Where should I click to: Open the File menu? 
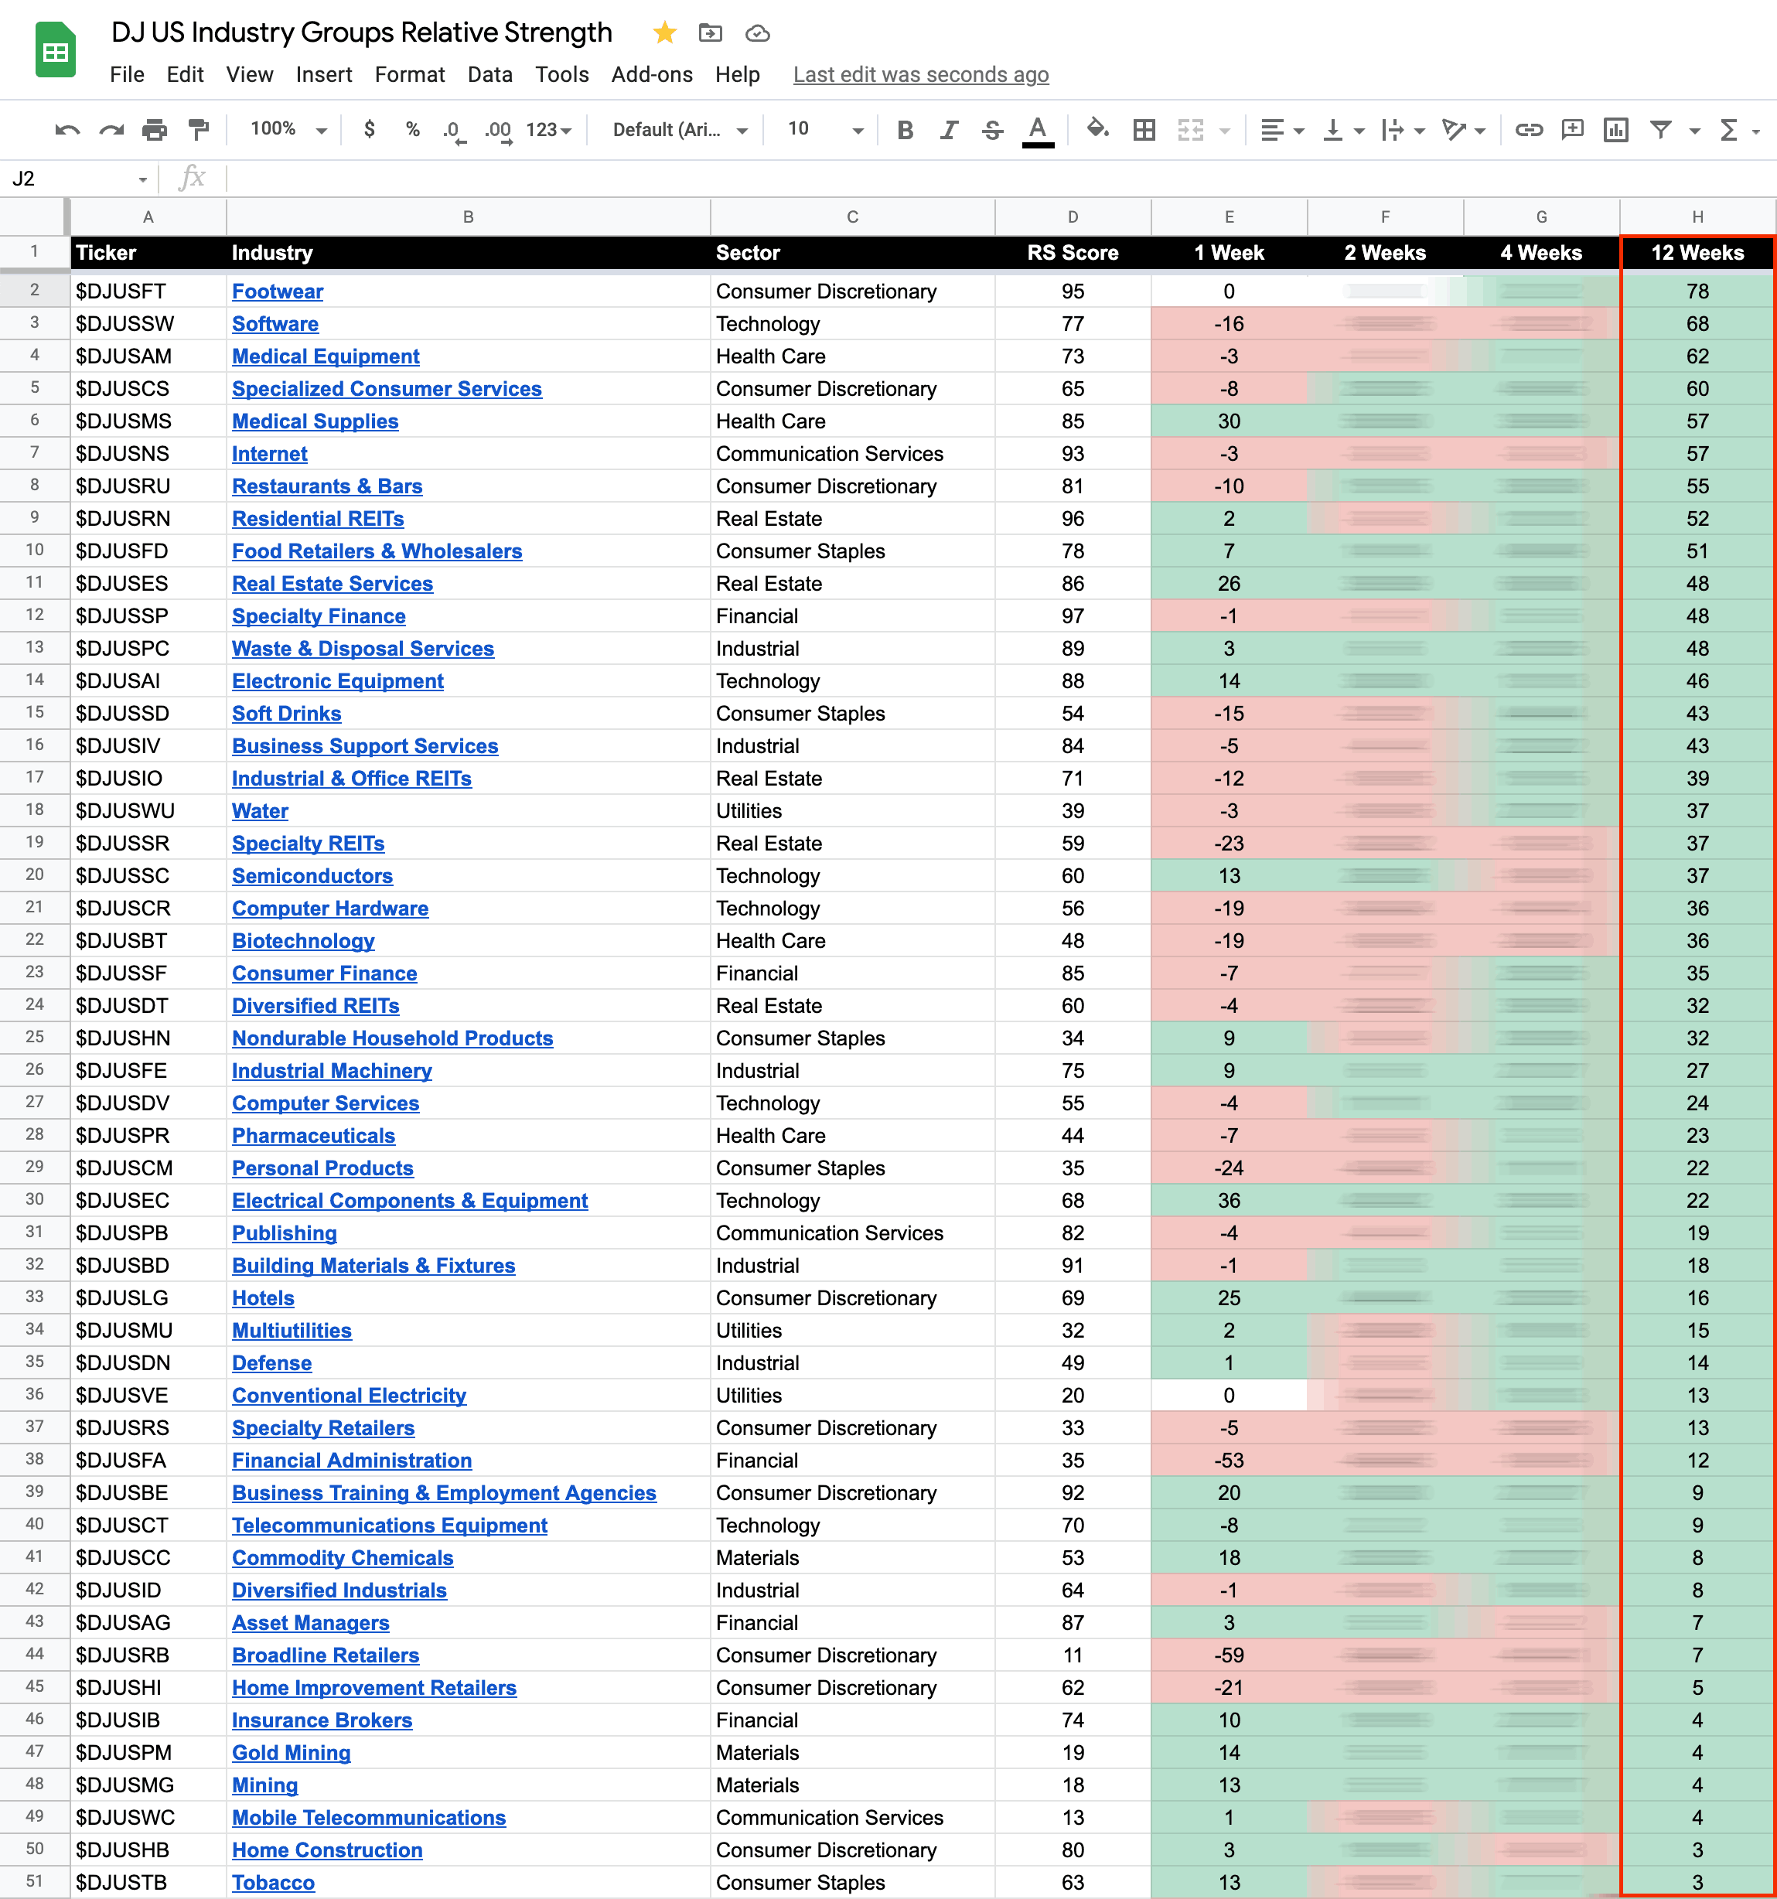point(127,74)
